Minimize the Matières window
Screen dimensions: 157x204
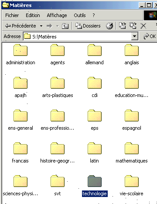tap(142, 5)
